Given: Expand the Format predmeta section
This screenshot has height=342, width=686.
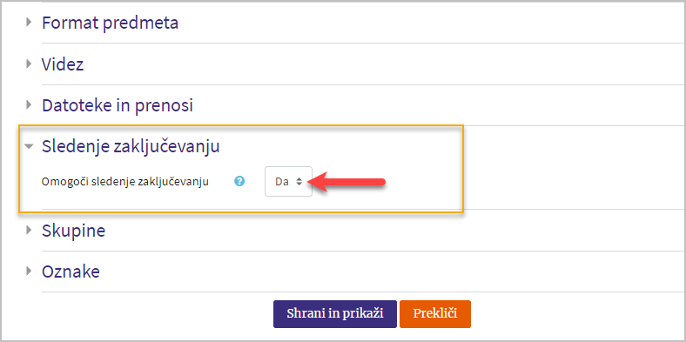Looking at the screenshot, I should point(110,23).
